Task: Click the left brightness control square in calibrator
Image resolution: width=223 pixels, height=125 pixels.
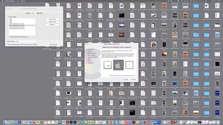Action: [107, 65]
